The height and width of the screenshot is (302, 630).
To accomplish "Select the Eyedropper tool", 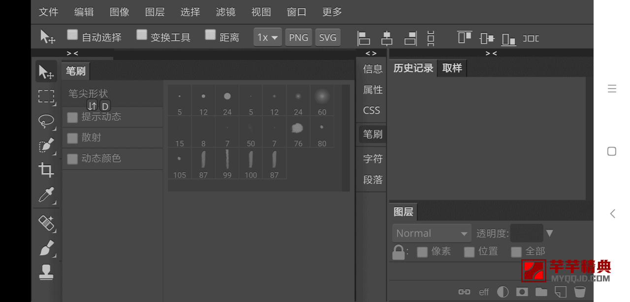I will point(46,195).
